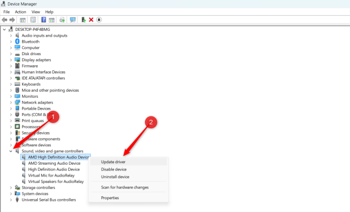Click the Storage controllers icon
The image size is (350, 212).
pos(17,187)
